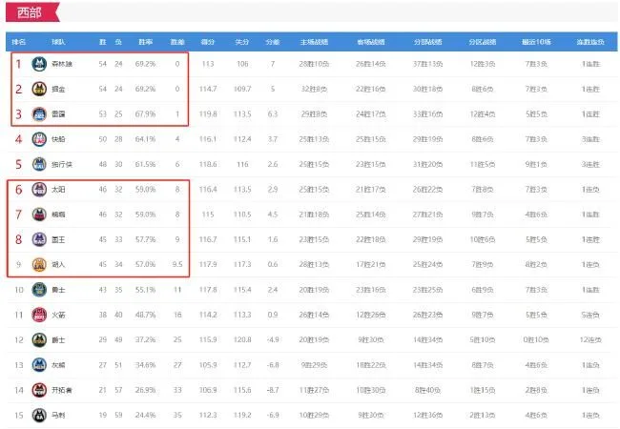This screenshot has height=429, width=620.
Task: Open the 快船 team name link
Action: (x=58, y=139)
